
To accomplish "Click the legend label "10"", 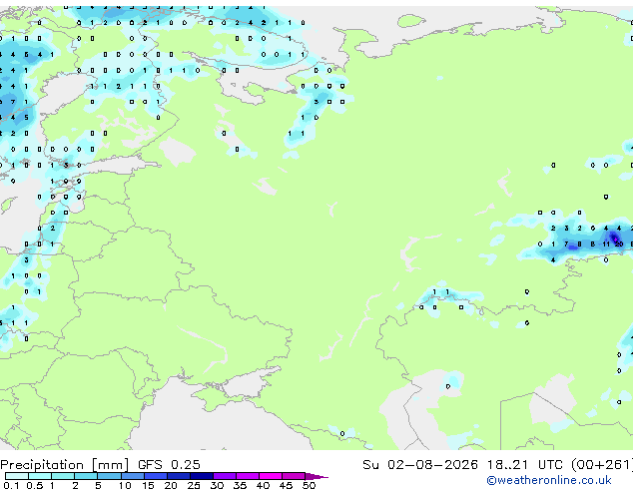I will coord(125,485).
